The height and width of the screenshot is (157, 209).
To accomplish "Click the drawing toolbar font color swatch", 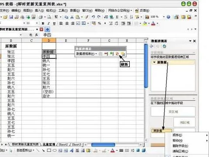I will coord(113,150).
